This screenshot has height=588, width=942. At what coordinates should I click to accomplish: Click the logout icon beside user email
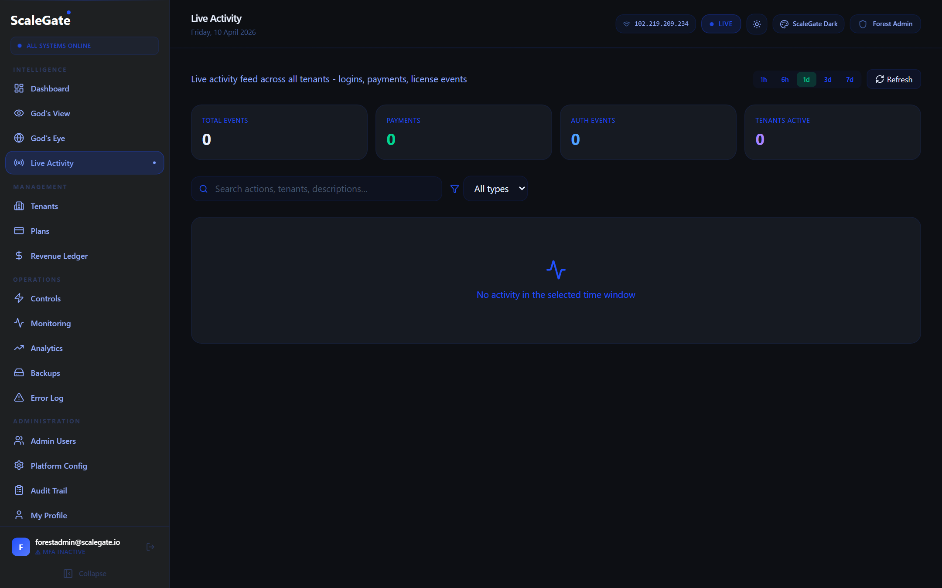tap(150, 547)
